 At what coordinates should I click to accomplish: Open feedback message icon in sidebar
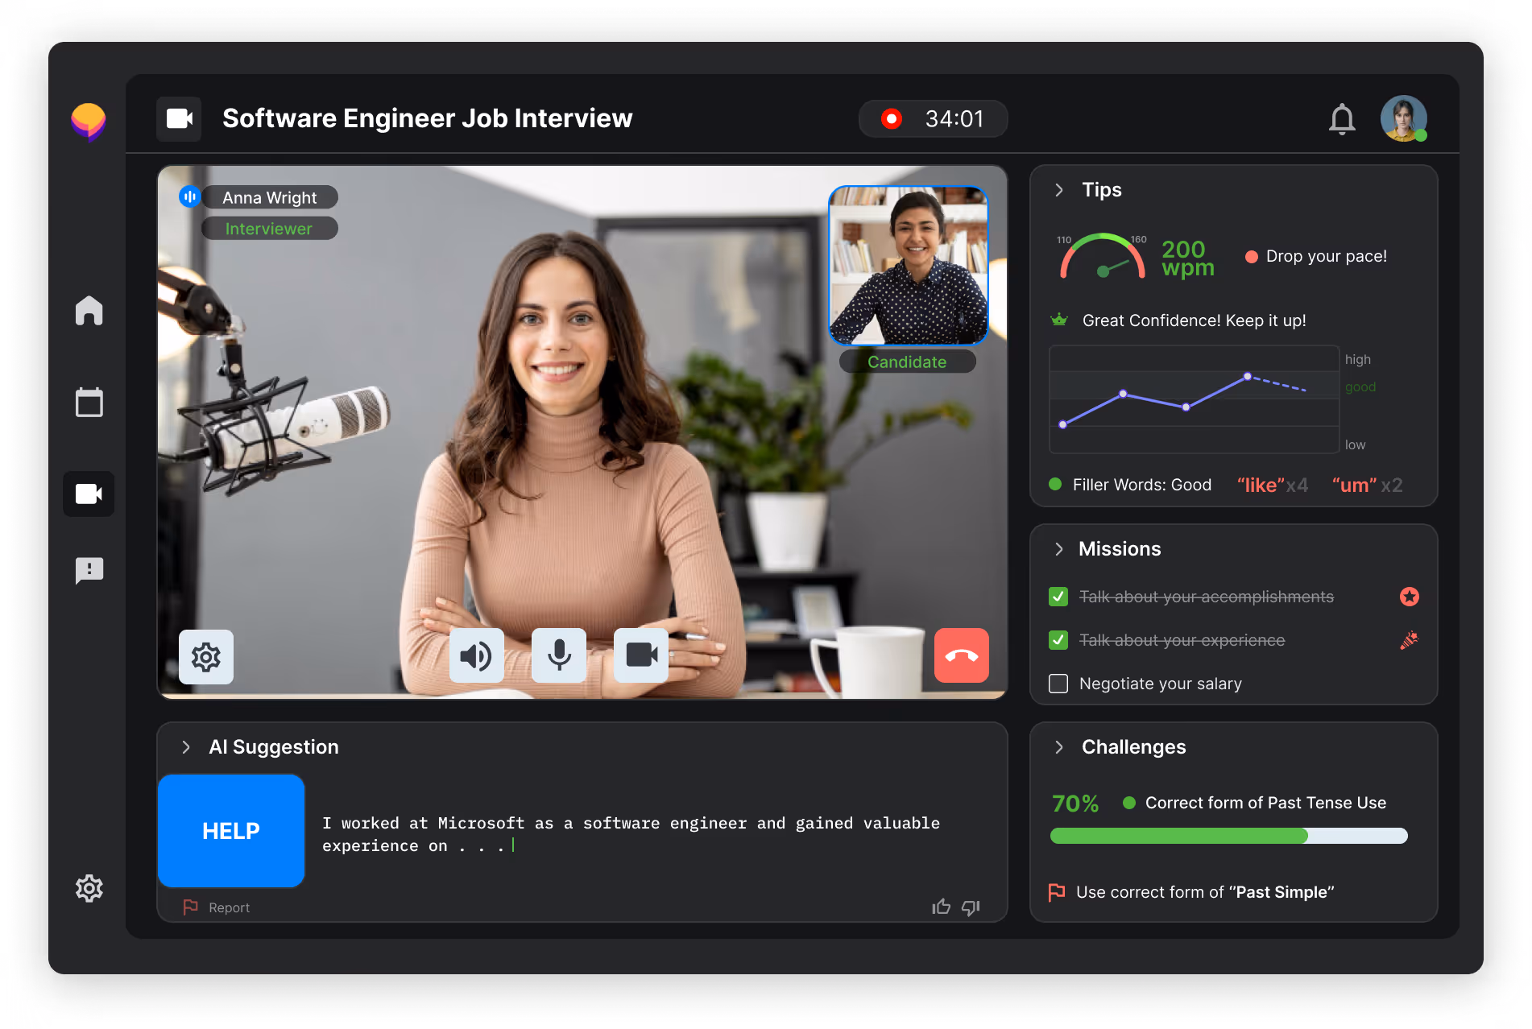point(89,570)
